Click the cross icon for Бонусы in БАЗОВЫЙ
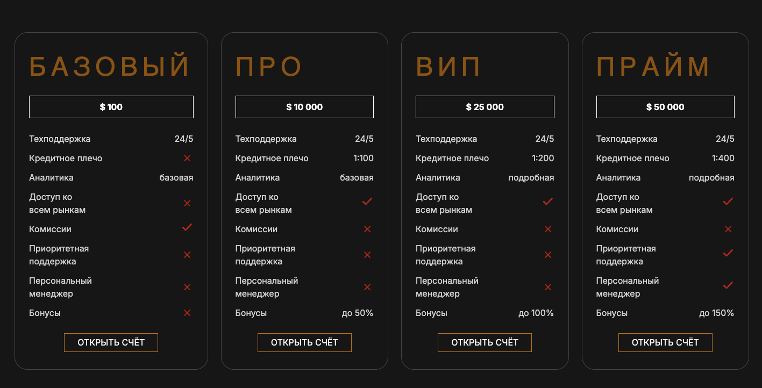This screenshot has height=388, width=762. click(187, 313)
